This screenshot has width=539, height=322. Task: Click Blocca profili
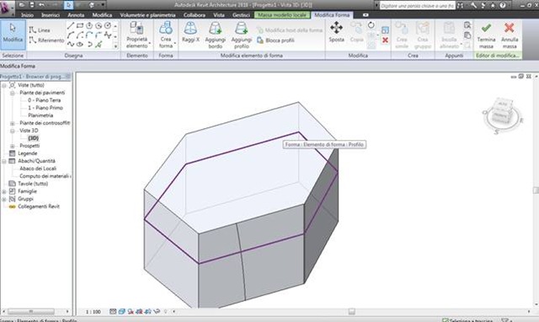[276, 40]
